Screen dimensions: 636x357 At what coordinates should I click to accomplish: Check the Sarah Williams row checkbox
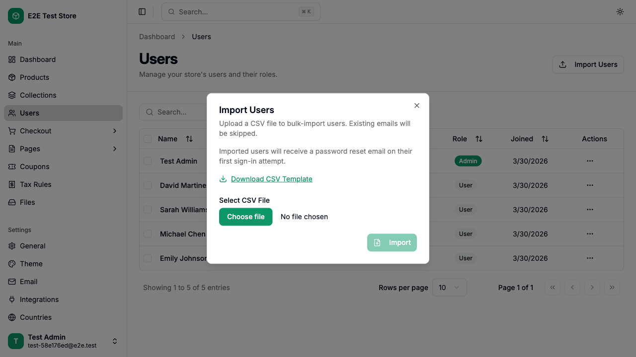(148, 210)
